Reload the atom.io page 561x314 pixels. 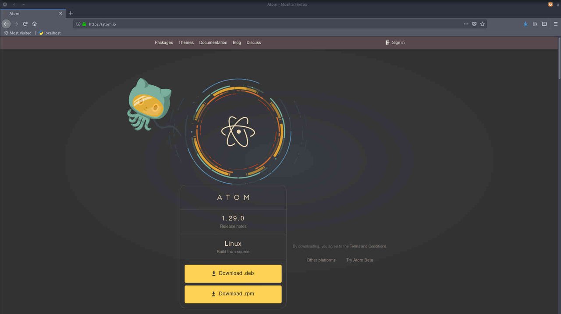[x=25, y=24]
